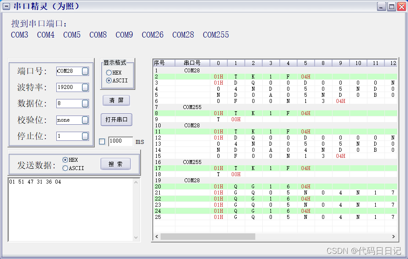Click row number 22 in table
The width and height of the screenshot is (408, 259).
pyautogui.click(x=158, y=199)
